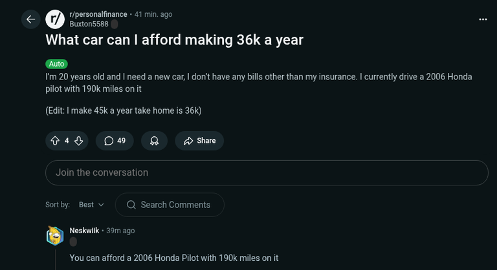Viewport: 497px width, 270px height.
Task: Visit the r/personalfinance subreddit link
Action: tap(98, 14)
